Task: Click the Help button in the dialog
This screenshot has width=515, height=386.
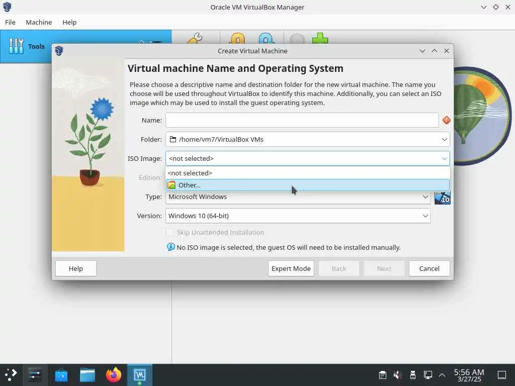Action: (x=76, y=268)
